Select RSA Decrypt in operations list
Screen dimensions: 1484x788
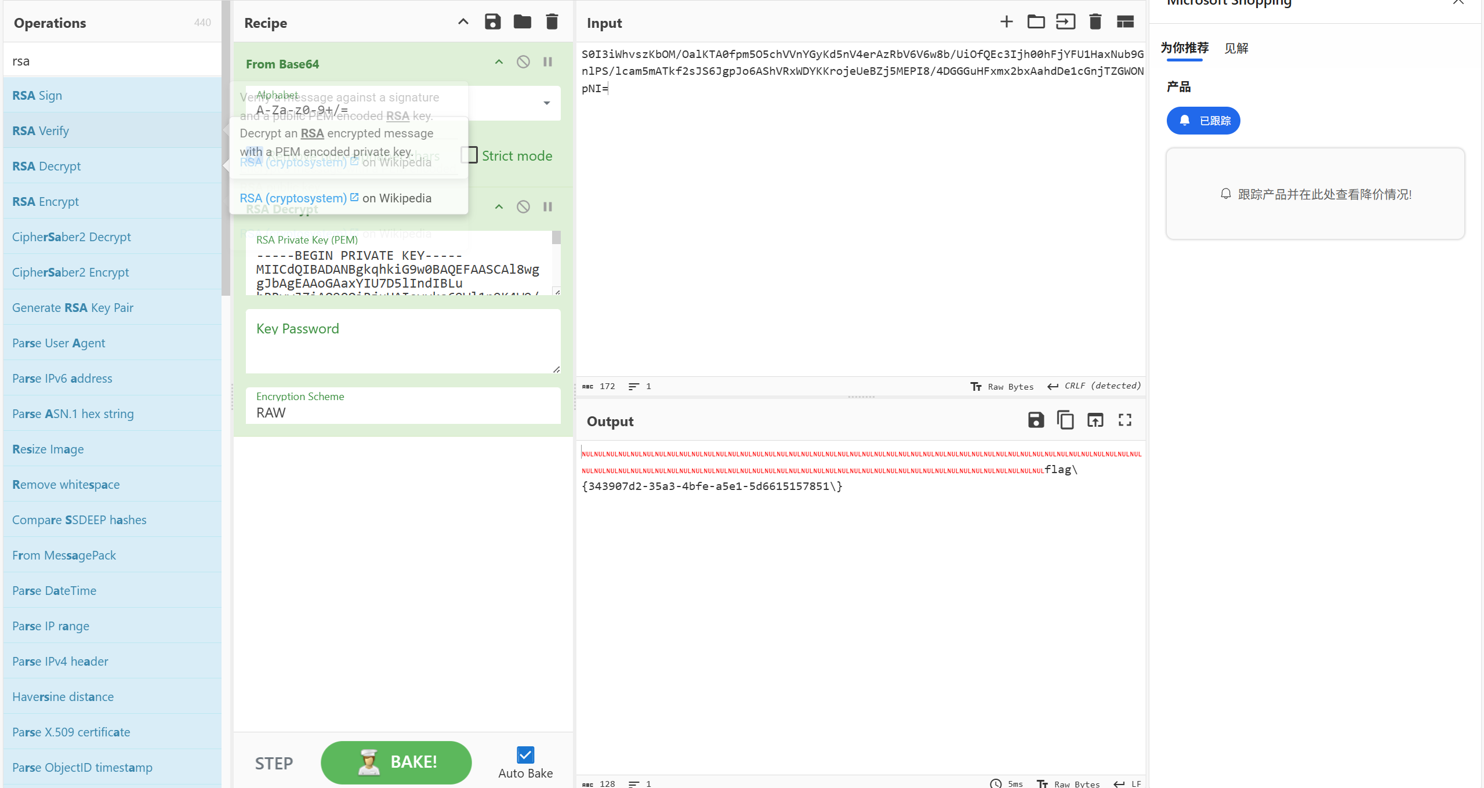[x=113, y=166]
